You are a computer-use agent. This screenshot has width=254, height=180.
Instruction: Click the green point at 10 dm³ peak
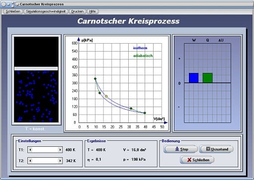click(95, 79)
